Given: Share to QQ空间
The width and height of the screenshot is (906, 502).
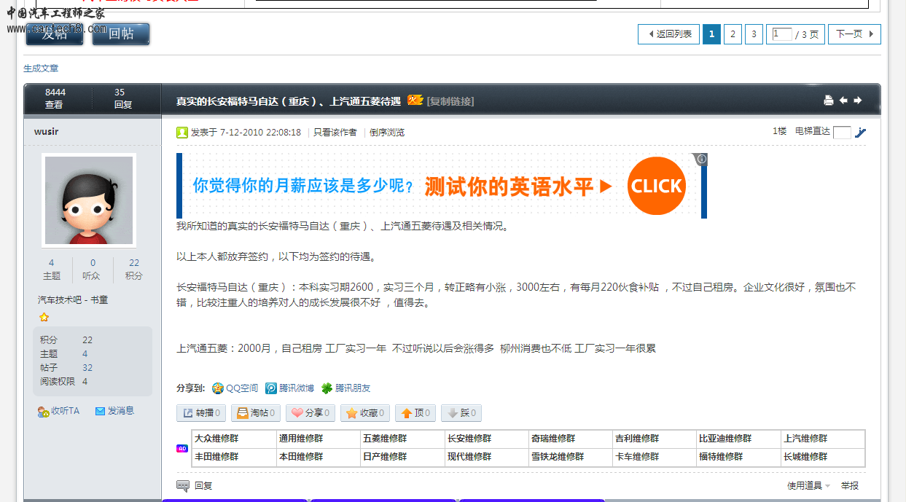Looking at the screenshot, I should tap(235, 388).
